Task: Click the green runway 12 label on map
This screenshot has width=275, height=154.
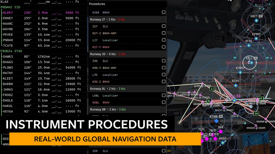Action: [x=212, y=89]
